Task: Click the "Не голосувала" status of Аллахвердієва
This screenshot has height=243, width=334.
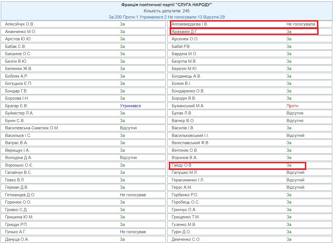Action: (x=300, y=24)
